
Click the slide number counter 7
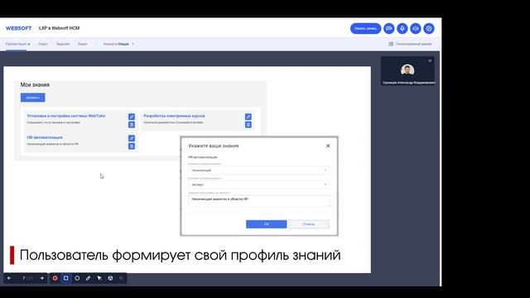[x=24, y=278]
